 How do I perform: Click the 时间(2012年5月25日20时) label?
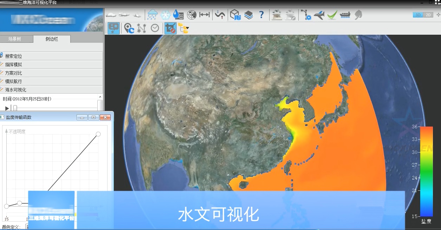tap(27, 99)
